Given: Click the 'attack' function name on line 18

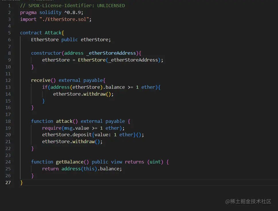Looking at the screenshot, I should tap(64, 121).
